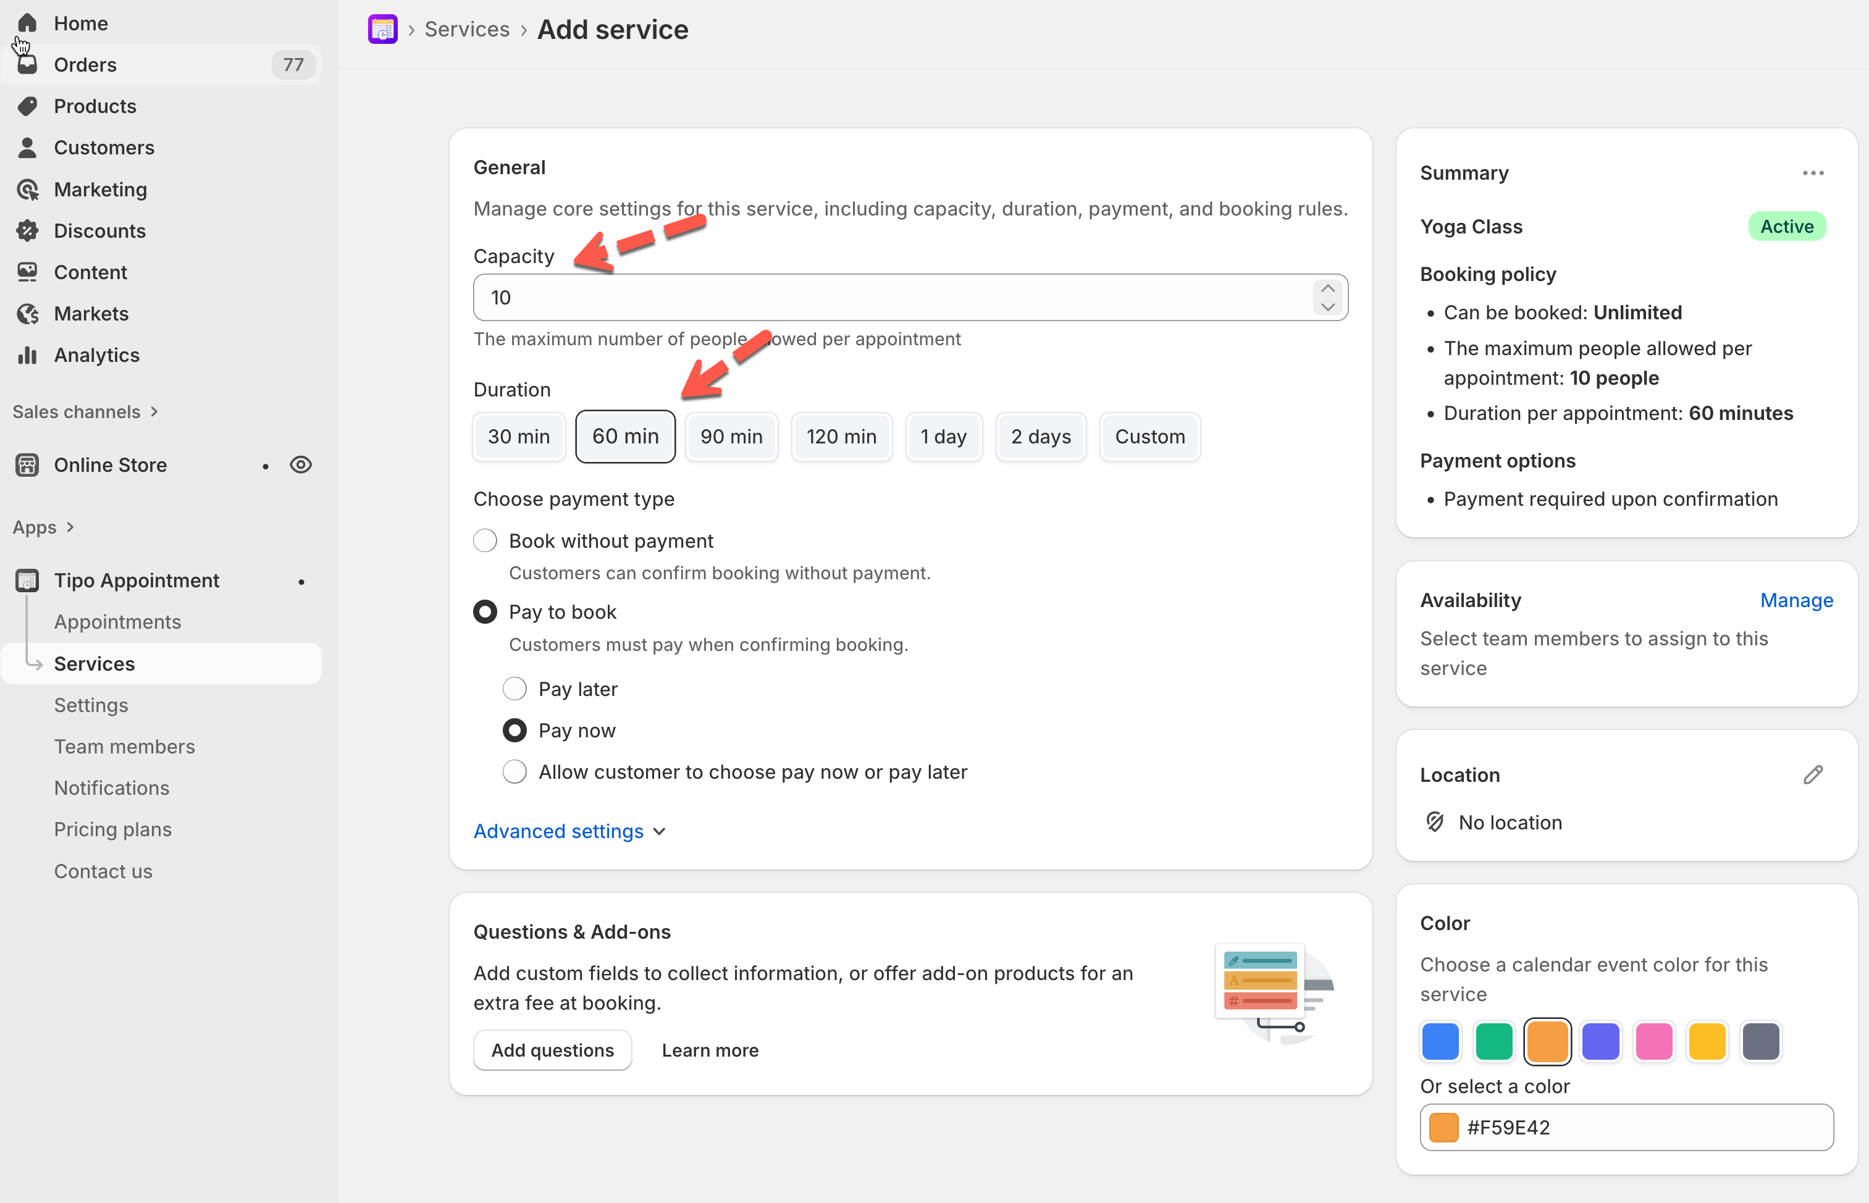Edit location with the pencil icon

tap(1813, 774)
